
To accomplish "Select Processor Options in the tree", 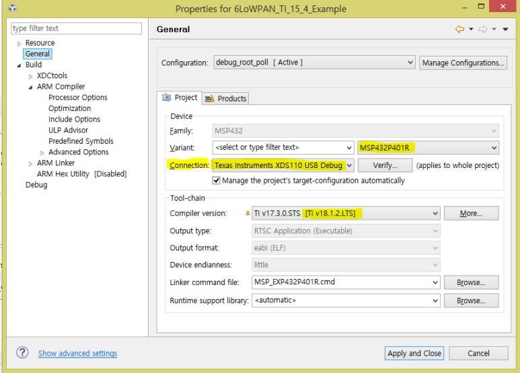I will [x=77, y=97].
